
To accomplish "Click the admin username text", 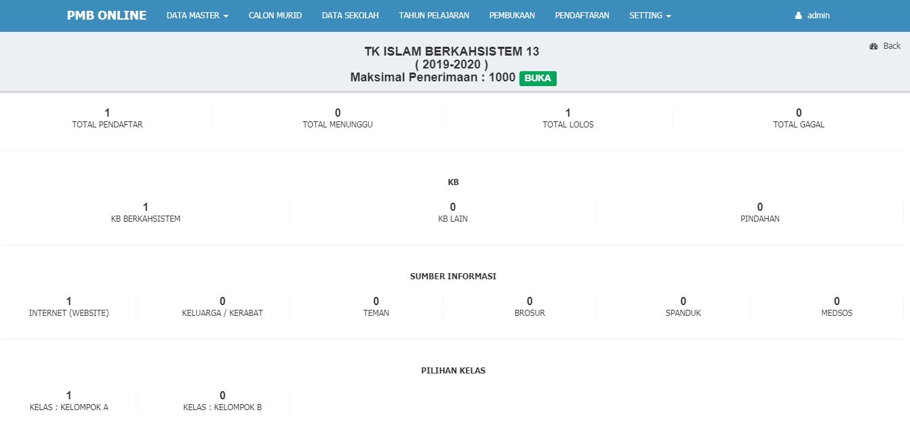I will [x=818, y=16].
